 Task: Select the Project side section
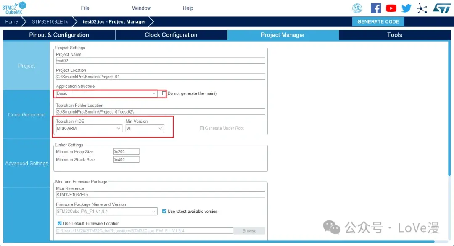(x=26, y=66)
